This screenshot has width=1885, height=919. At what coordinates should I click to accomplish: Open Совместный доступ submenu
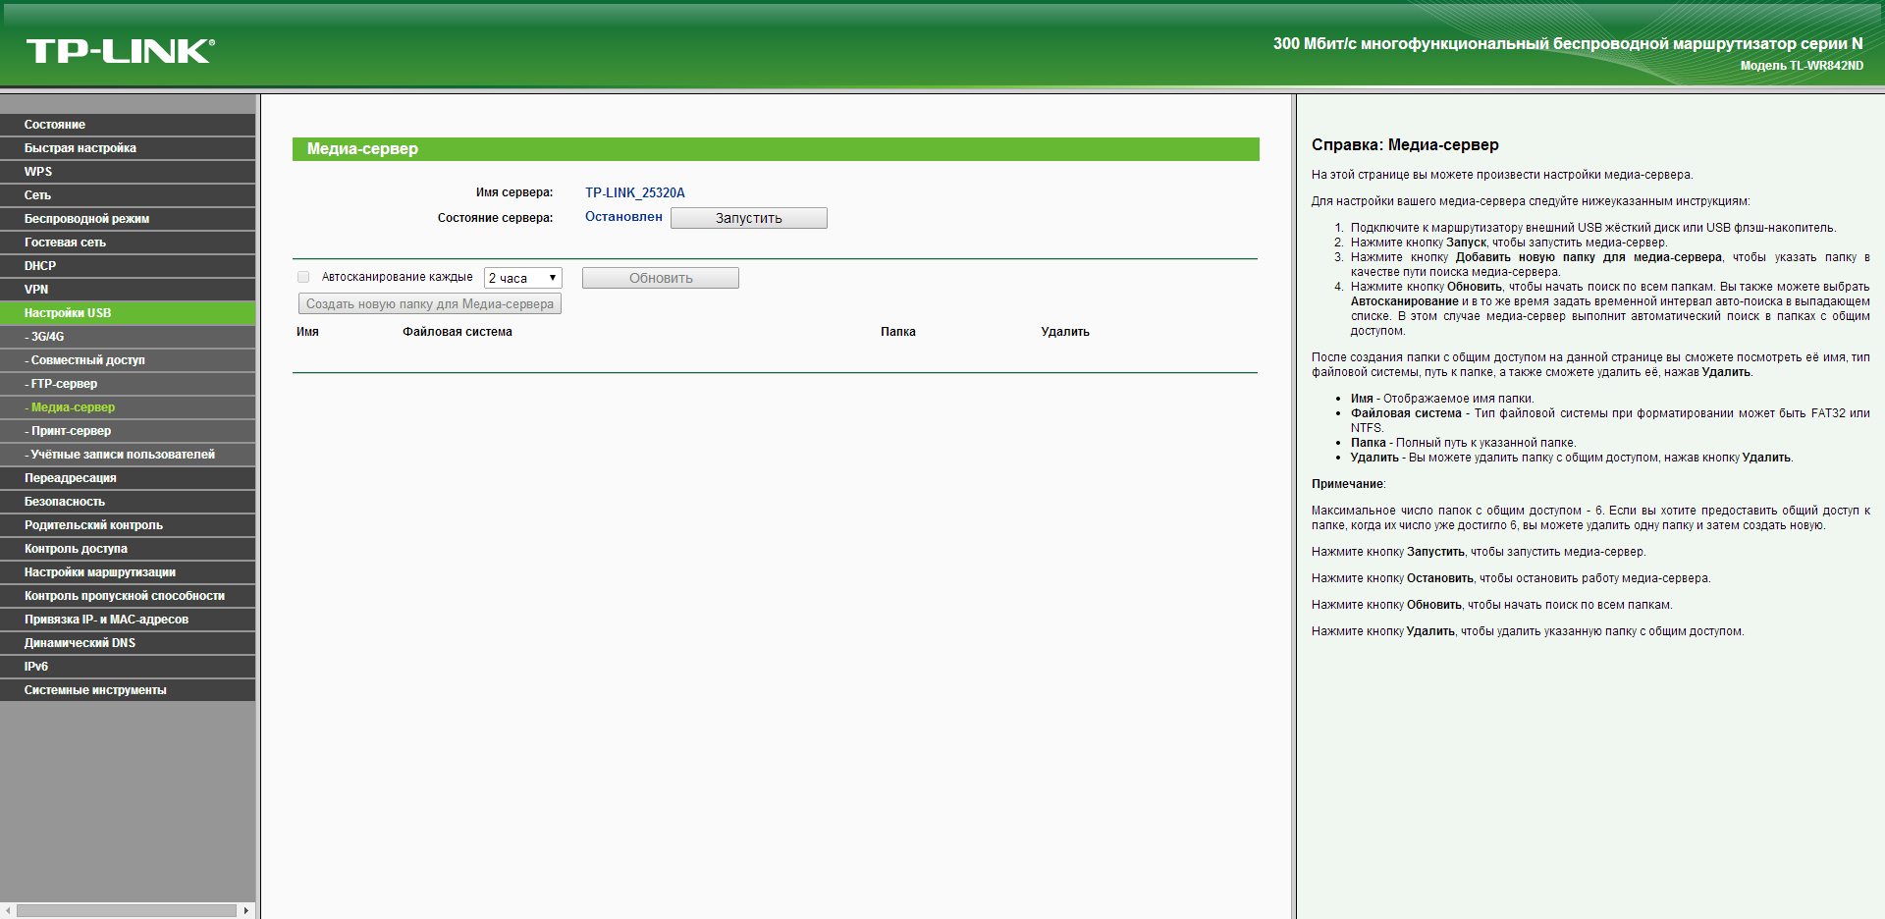tap(128, 360)
